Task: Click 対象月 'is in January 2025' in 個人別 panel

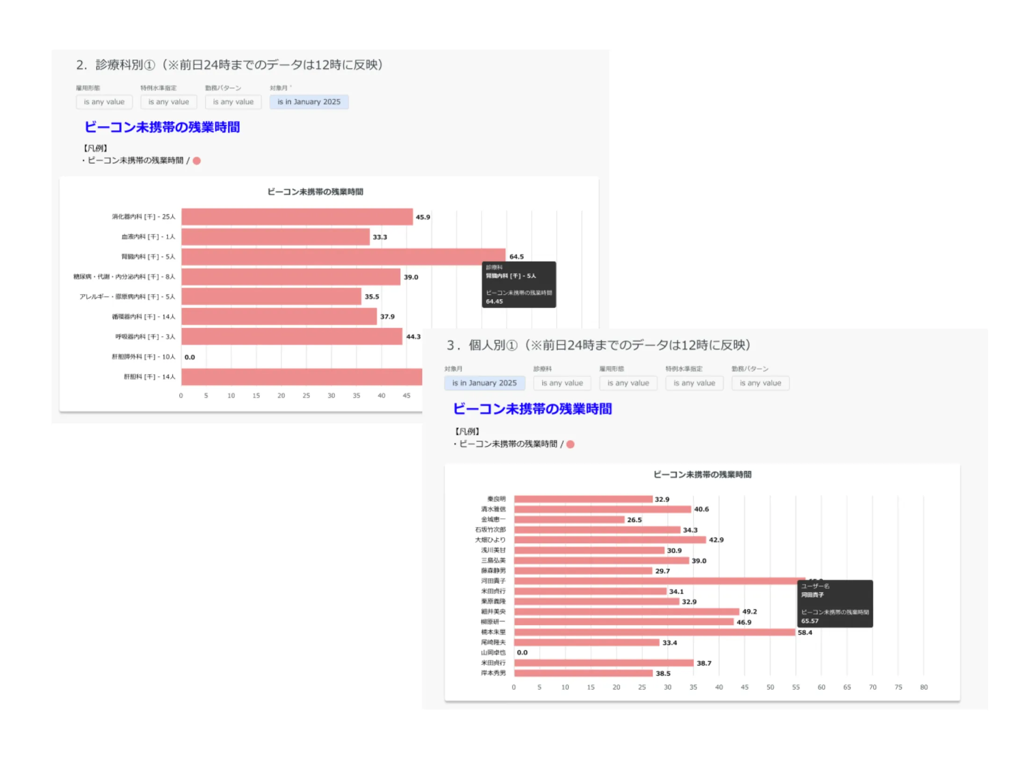Action: [x=484, y=383]
